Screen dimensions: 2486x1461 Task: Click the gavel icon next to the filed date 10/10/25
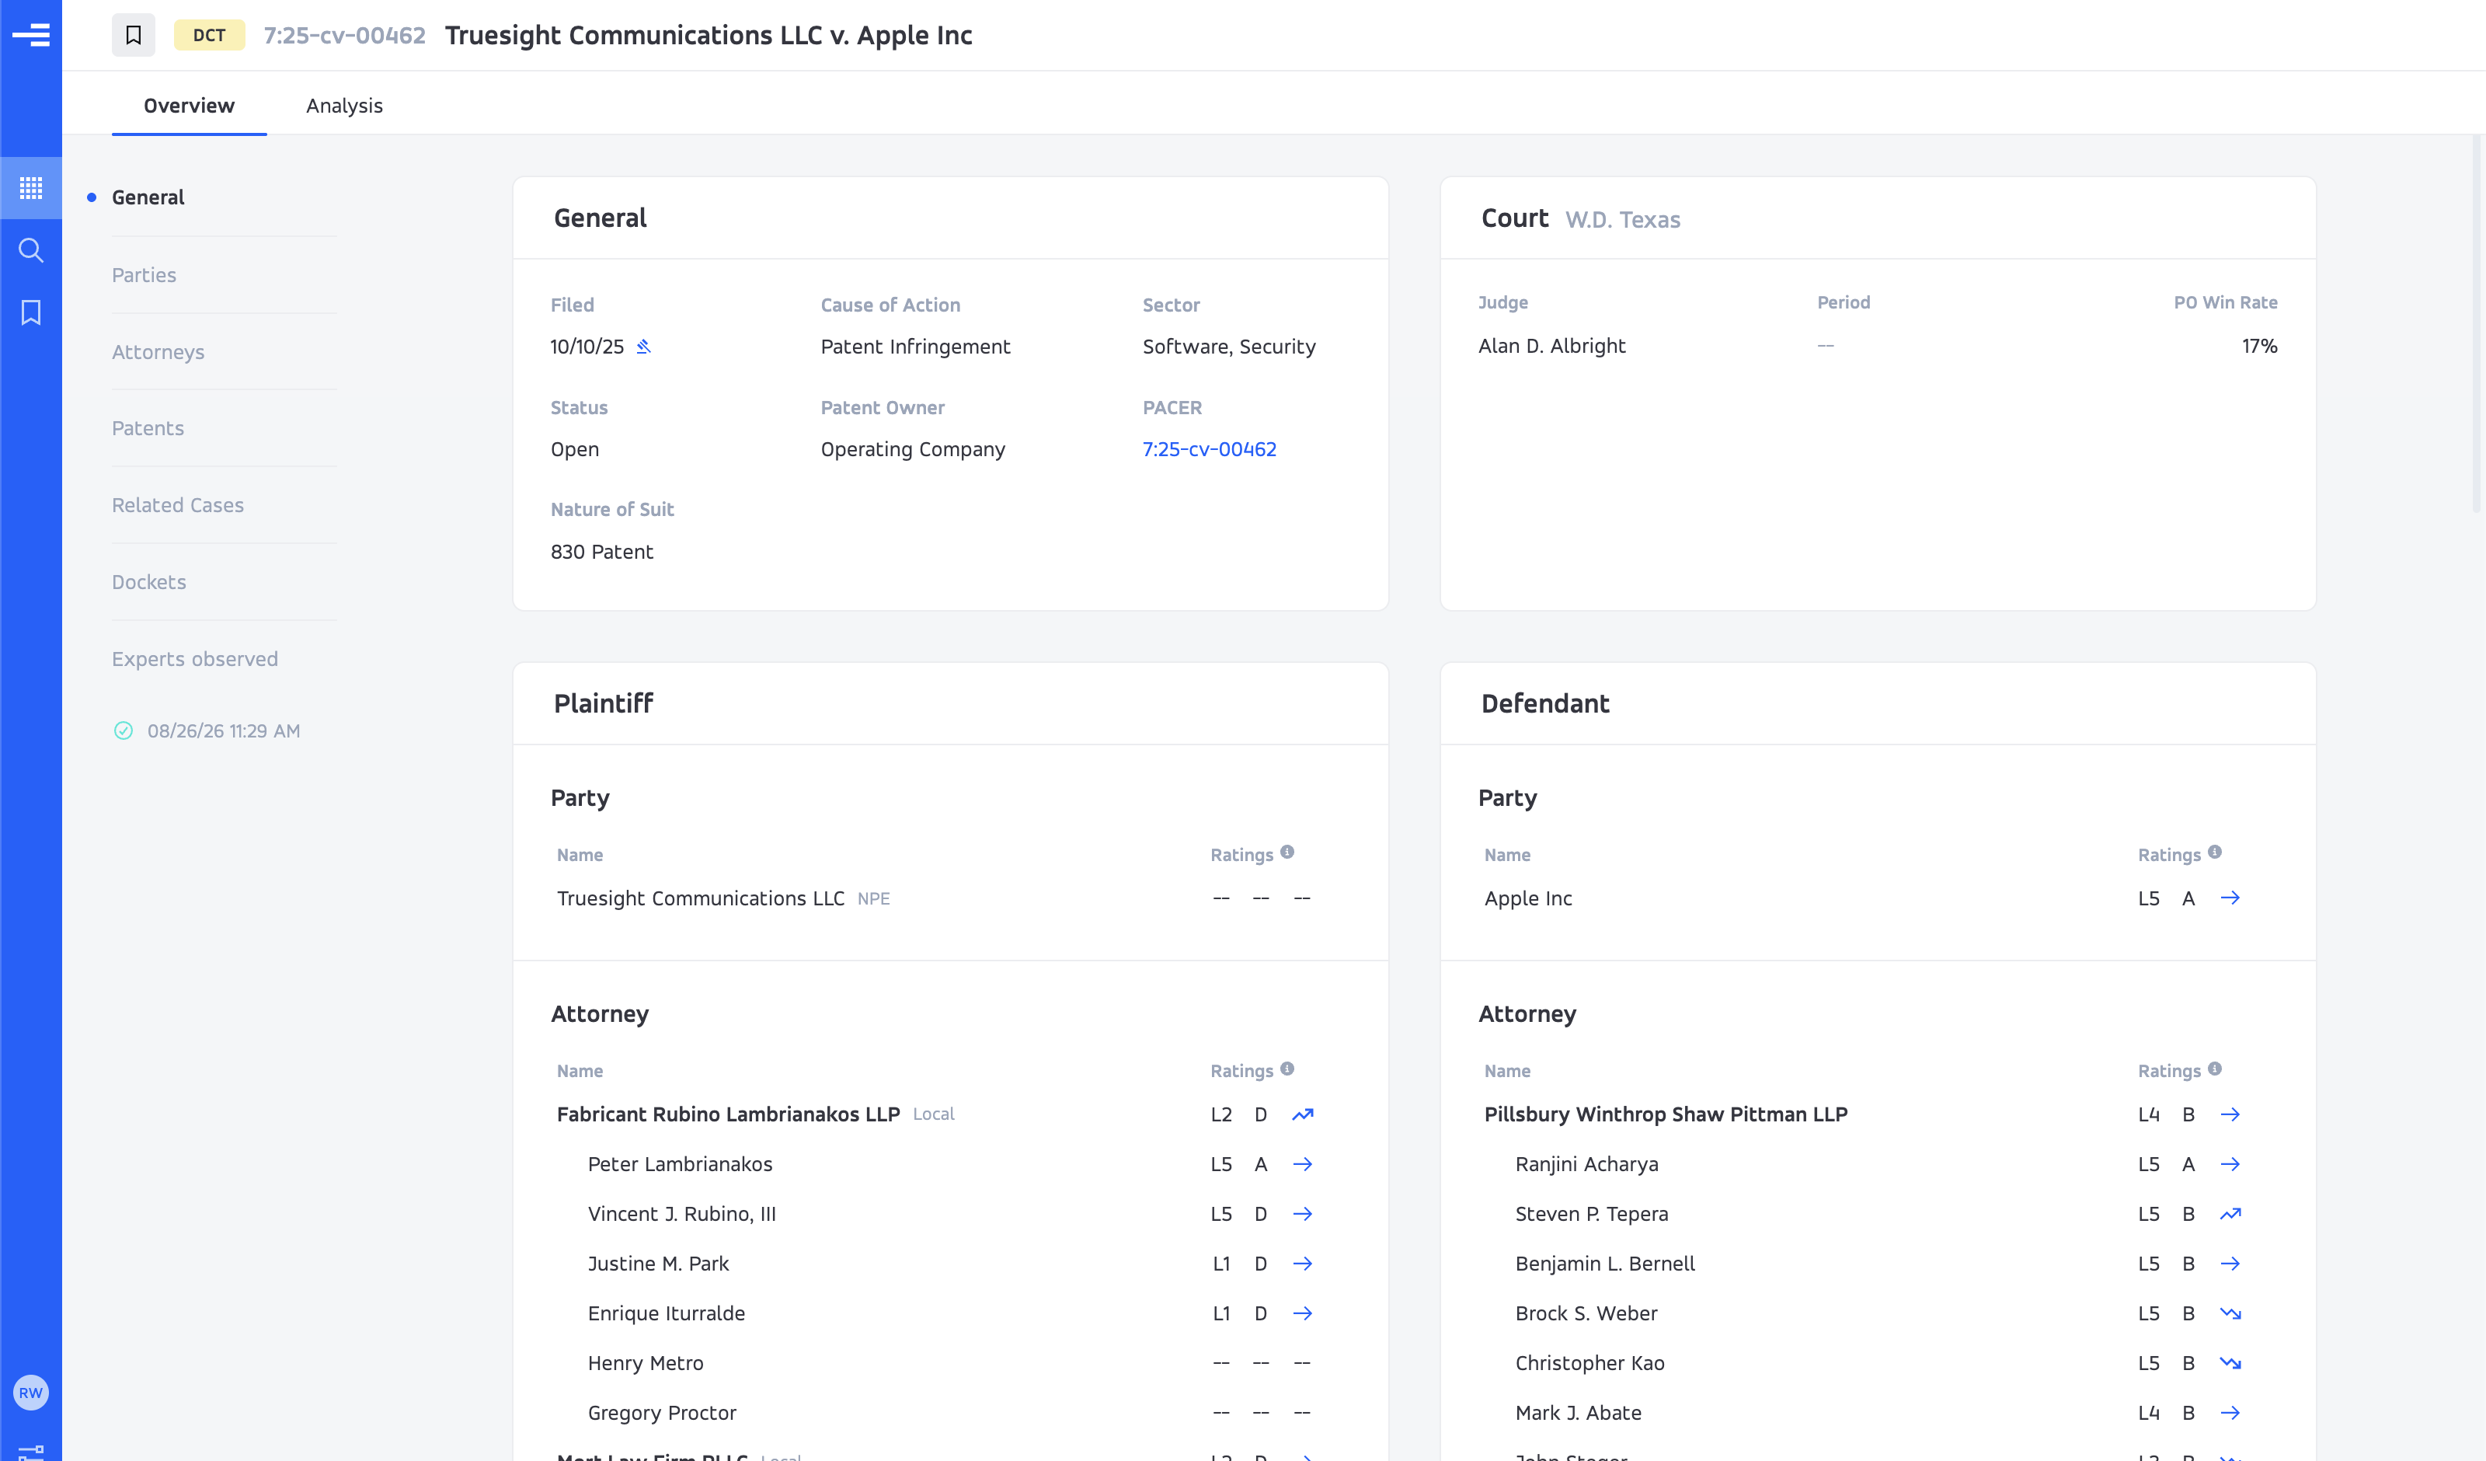click(644, 347)
